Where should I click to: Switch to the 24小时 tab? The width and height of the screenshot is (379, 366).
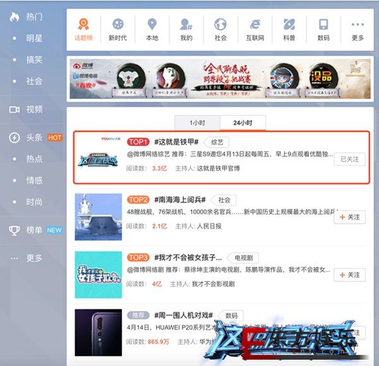click(x=243, y=122)
